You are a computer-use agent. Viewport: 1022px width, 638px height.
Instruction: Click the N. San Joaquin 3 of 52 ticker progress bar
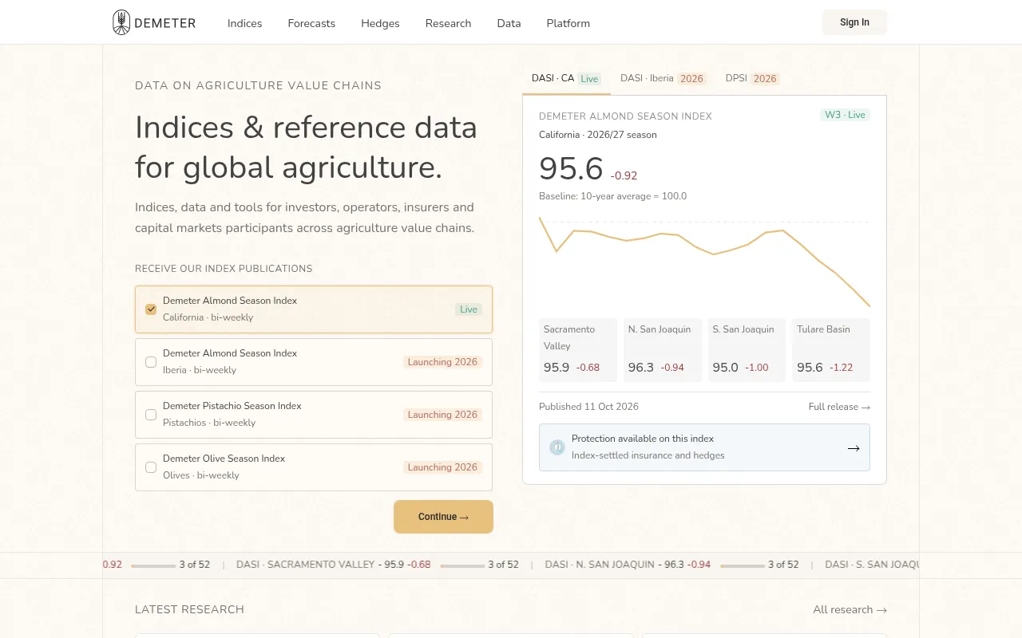tap(743, 565)
